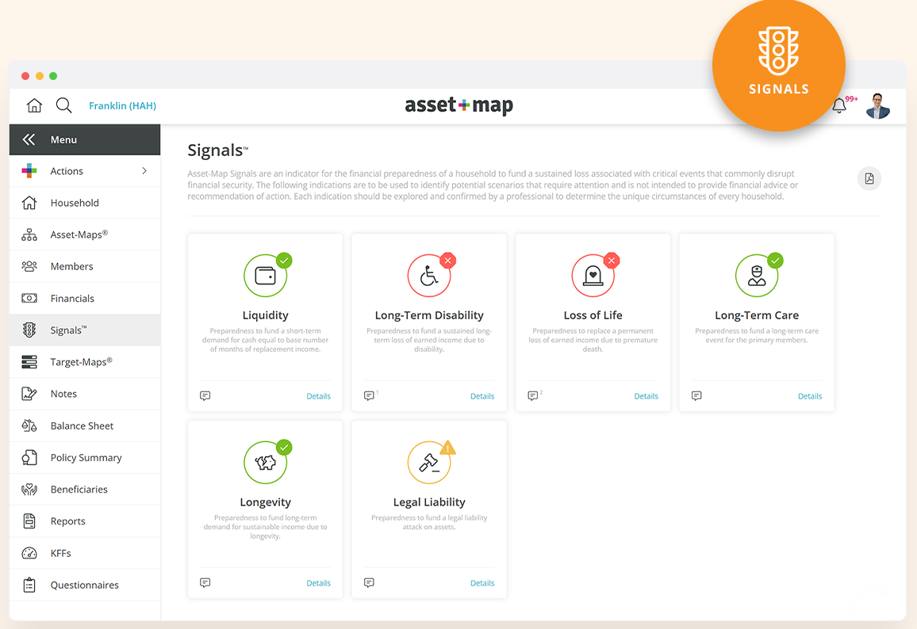Click the Longevity card title
Viewport: 917px width, 629px height.
pos(266,502)
